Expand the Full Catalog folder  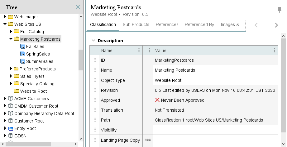click(11, 32)
